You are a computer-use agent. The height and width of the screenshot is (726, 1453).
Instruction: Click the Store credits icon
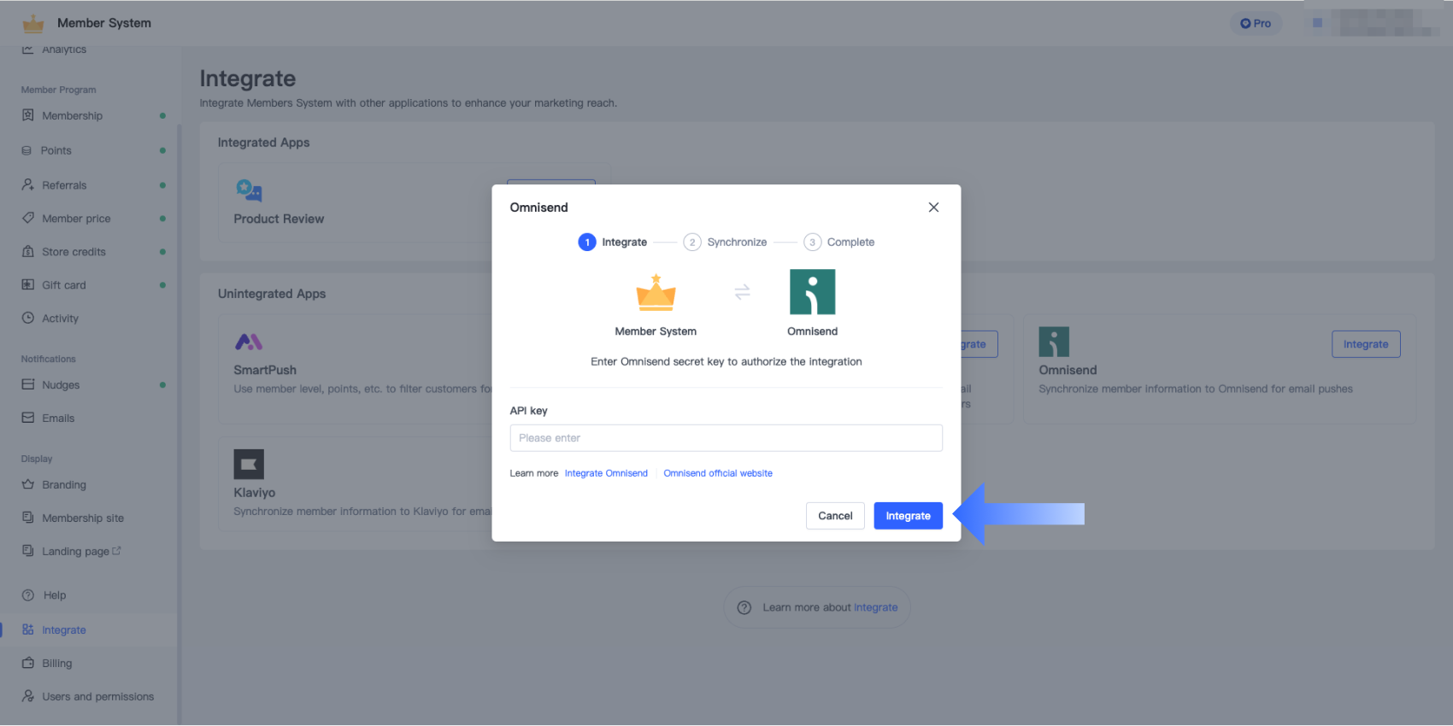point(28,251)
